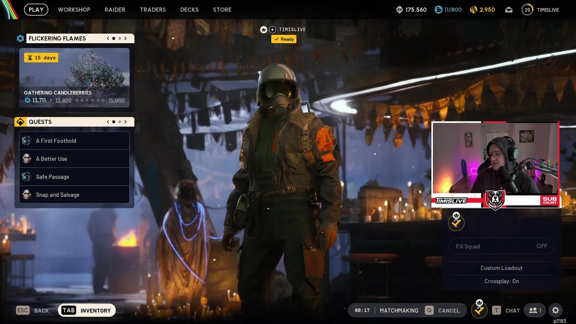Screen dimensions: 576x324
Task: Click the blue token icon beside 11/800
Action: (438, 9)
